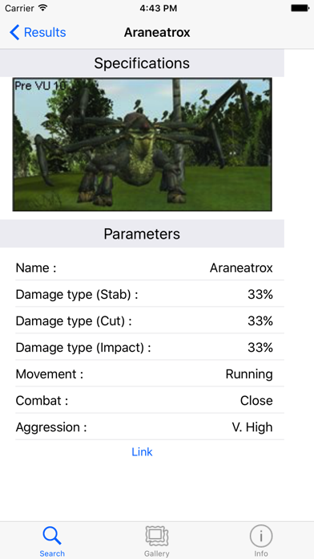The width and height of the screenshot is (314, 559).
Task: Switch to the Gallery tab label
Action: 157,553
